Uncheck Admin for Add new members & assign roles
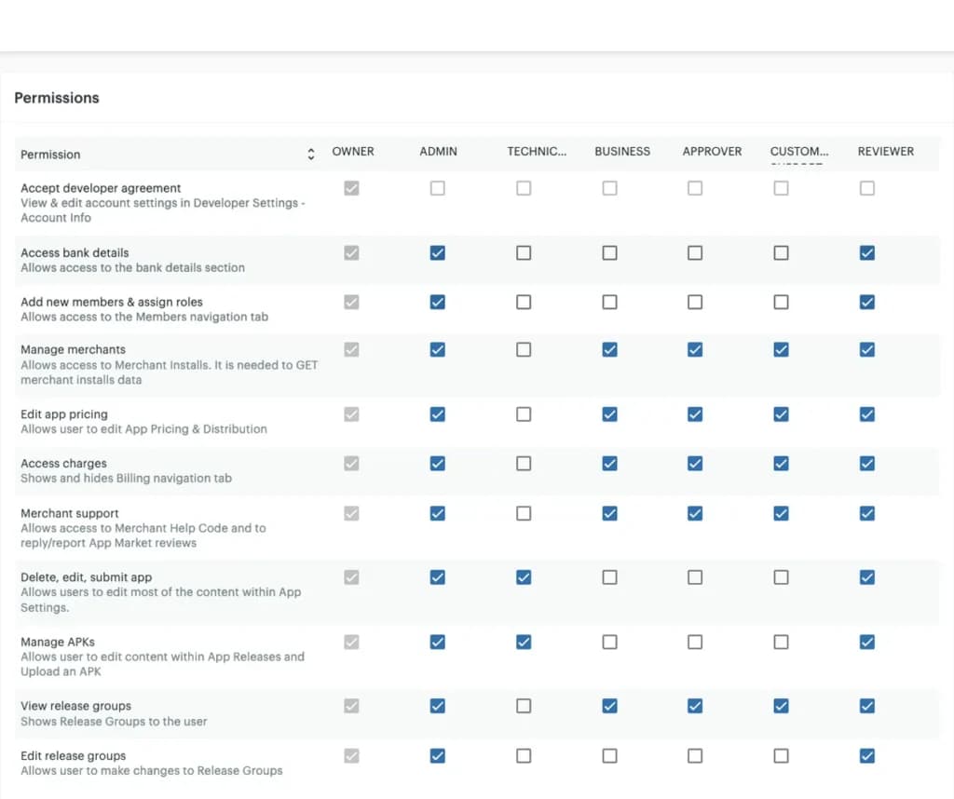The height and width of the screenshot is (799, 954). point(438,302)
